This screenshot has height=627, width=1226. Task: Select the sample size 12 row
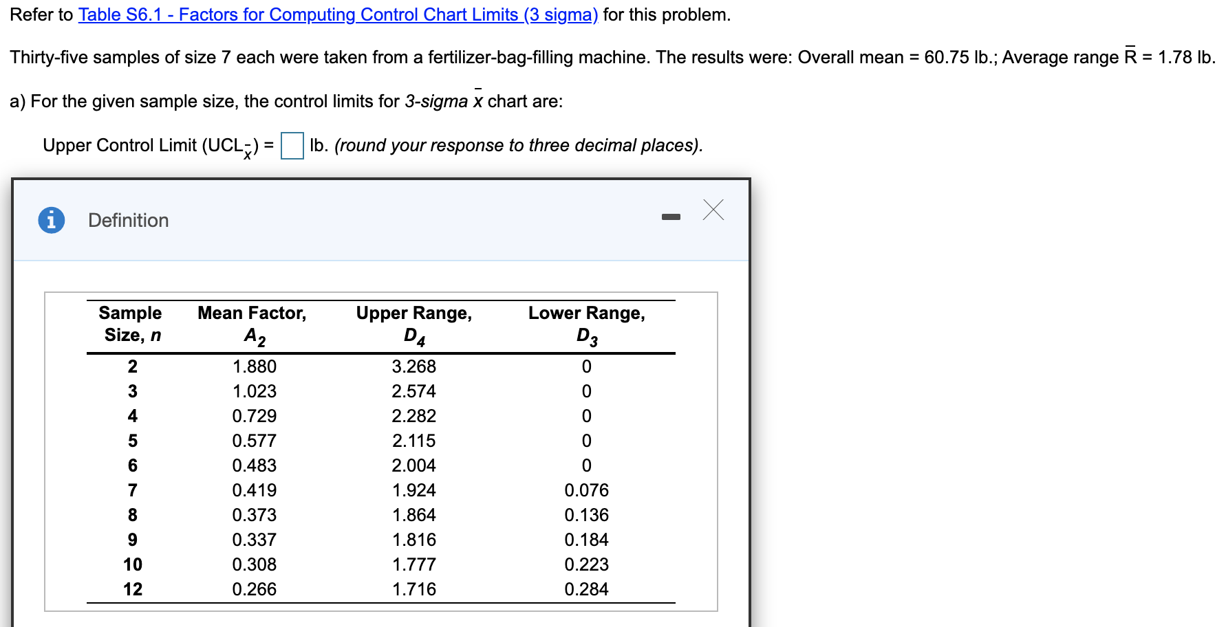(132, 588)
